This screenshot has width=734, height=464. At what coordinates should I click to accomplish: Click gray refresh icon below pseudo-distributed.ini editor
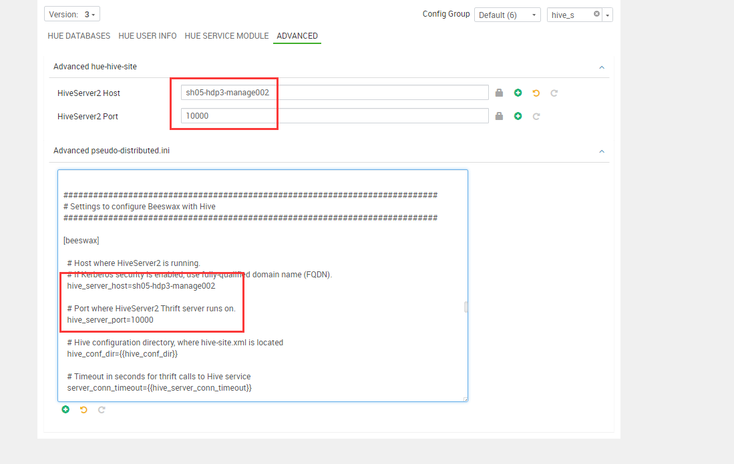[x=102, y=410]
